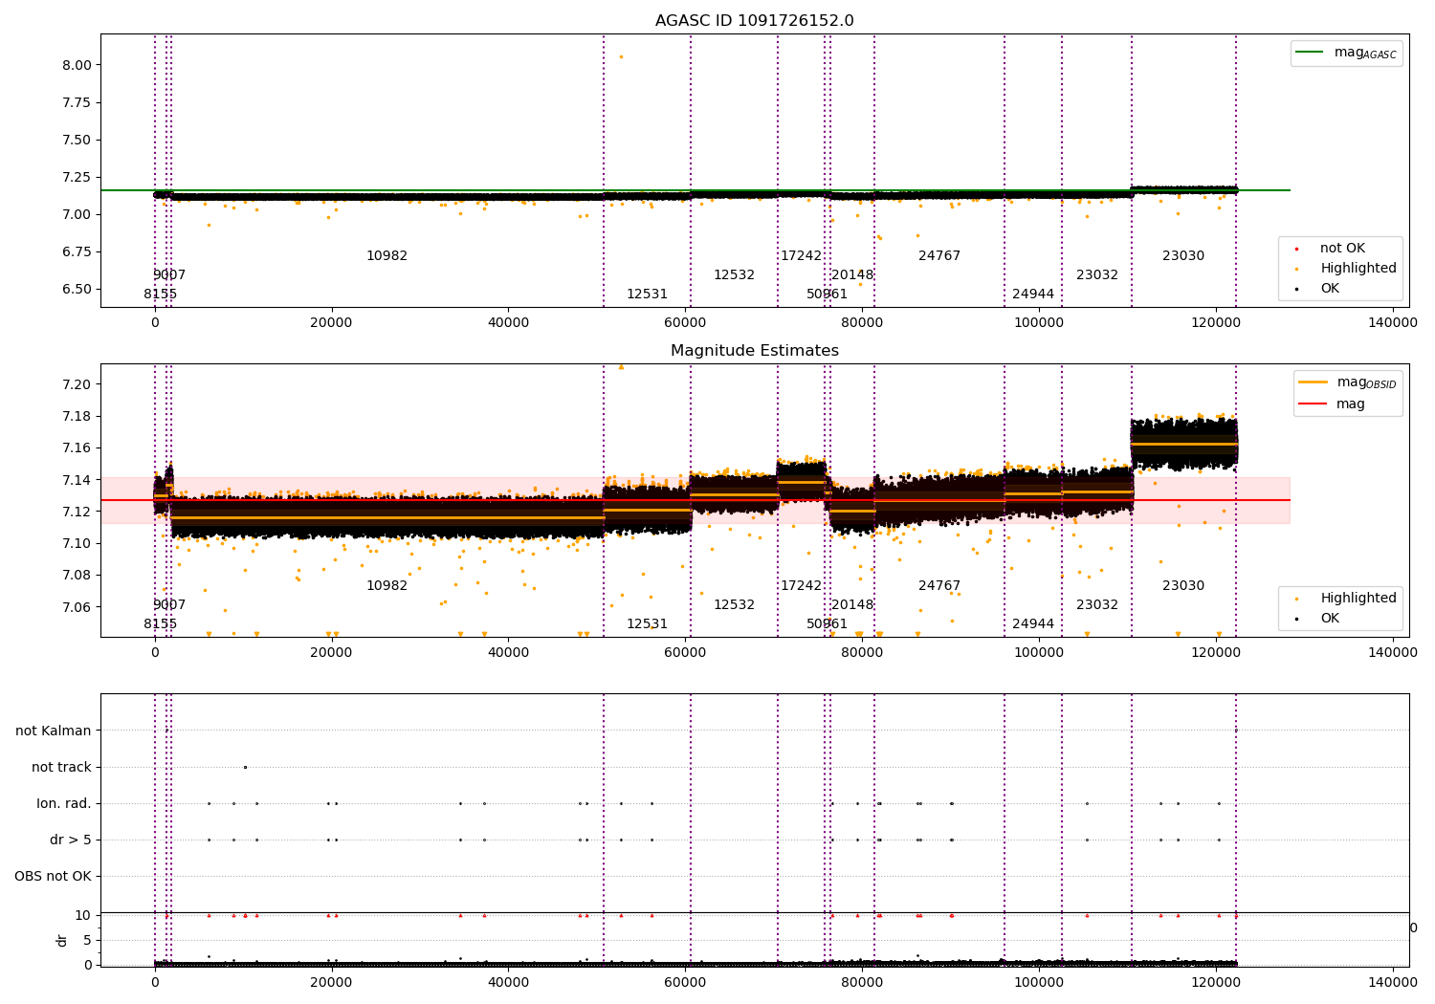Click OBSID label 23032 in top plot
This screenshot has width=1435, height=1004.
[1097, 274]
